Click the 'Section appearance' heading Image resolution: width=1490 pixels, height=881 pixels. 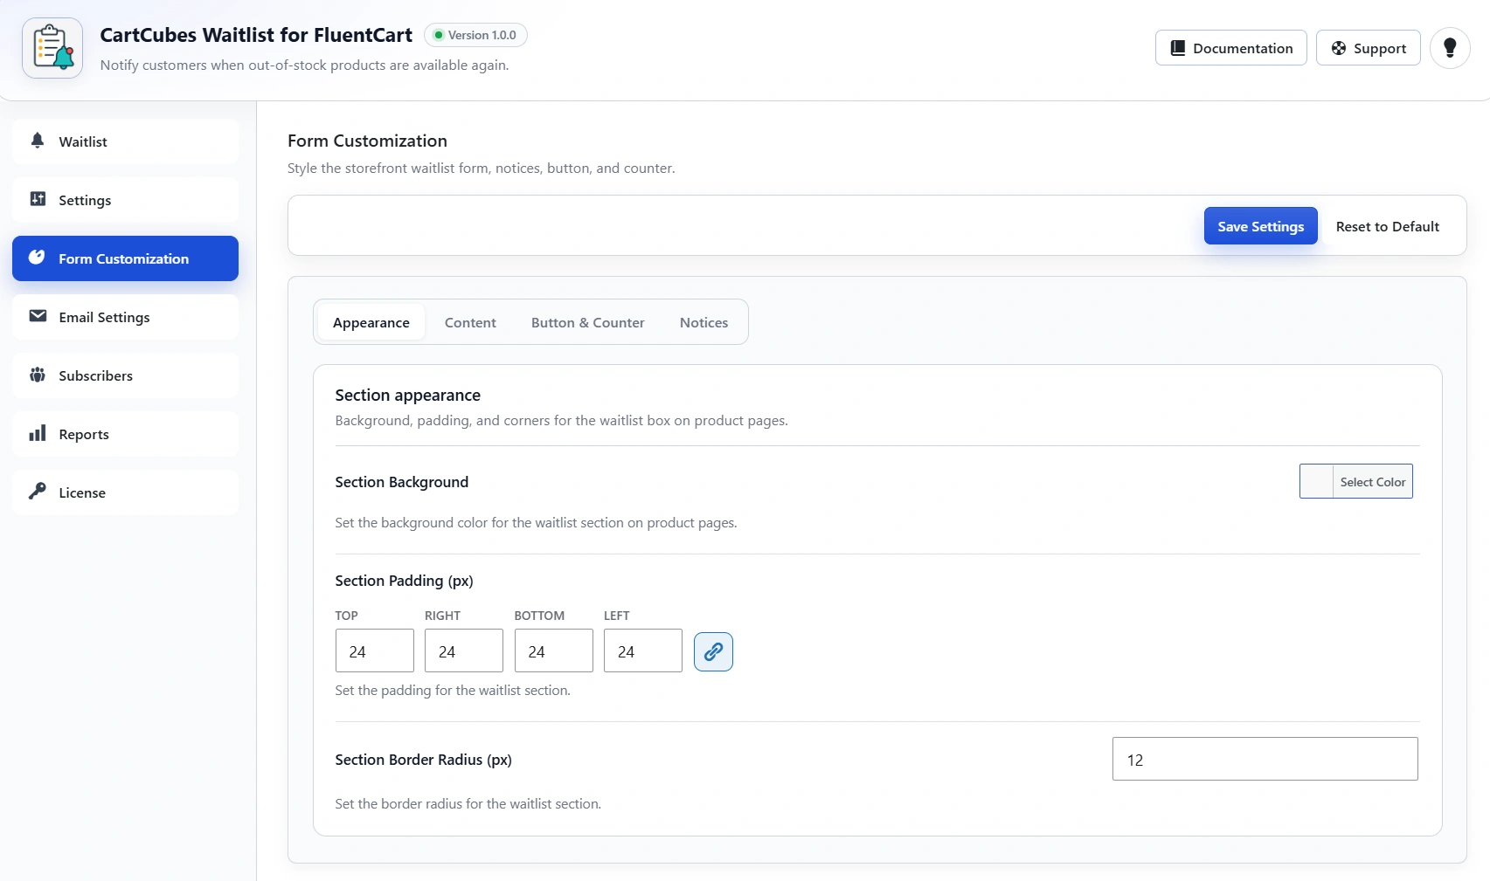408,396
